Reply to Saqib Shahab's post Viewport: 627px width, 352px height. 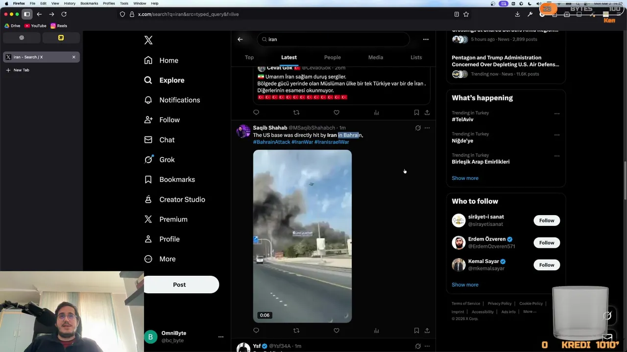pyautogui.click(x=256, y=330)
